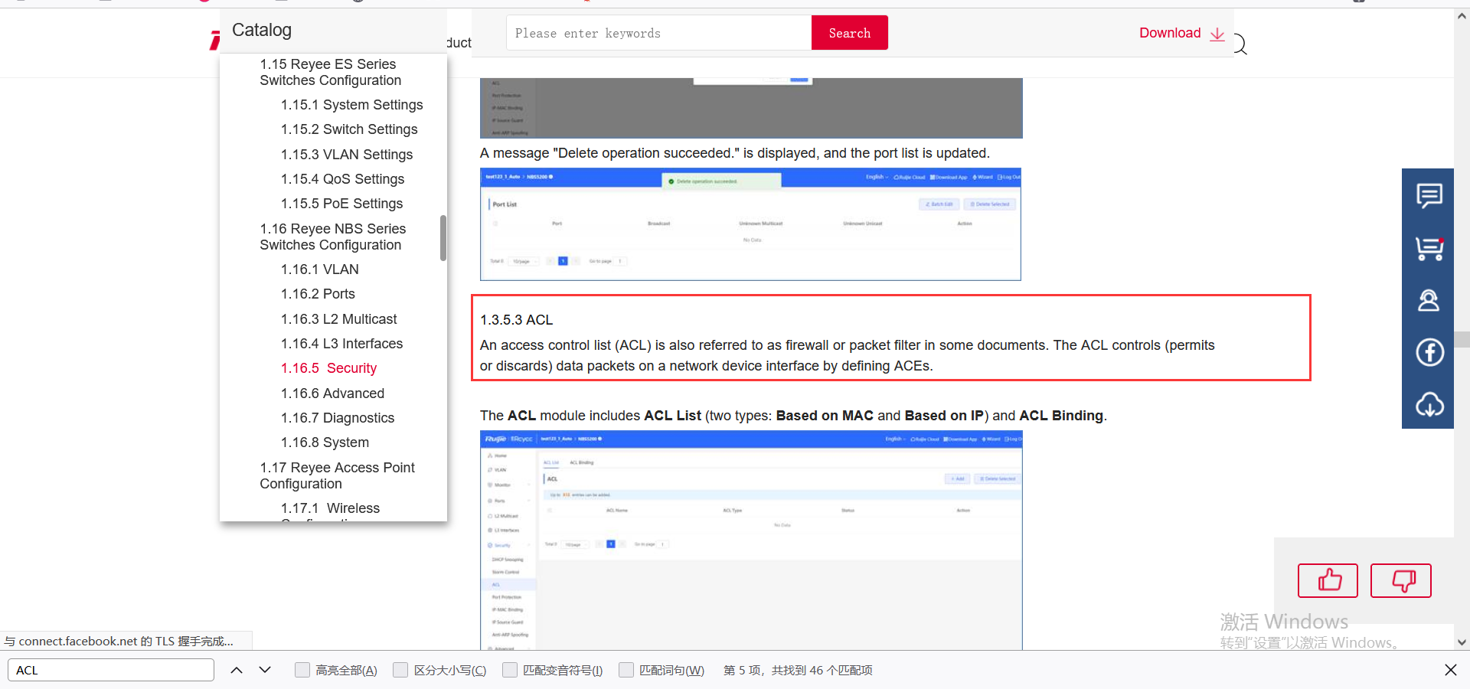Screen dimensions: 1470x689
Task: Open the Facebook icon link
Action: [1429, 352]
